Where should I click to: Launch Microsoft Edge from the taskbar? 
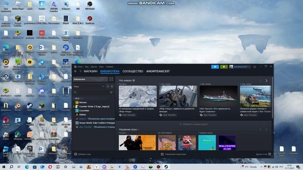27,167
